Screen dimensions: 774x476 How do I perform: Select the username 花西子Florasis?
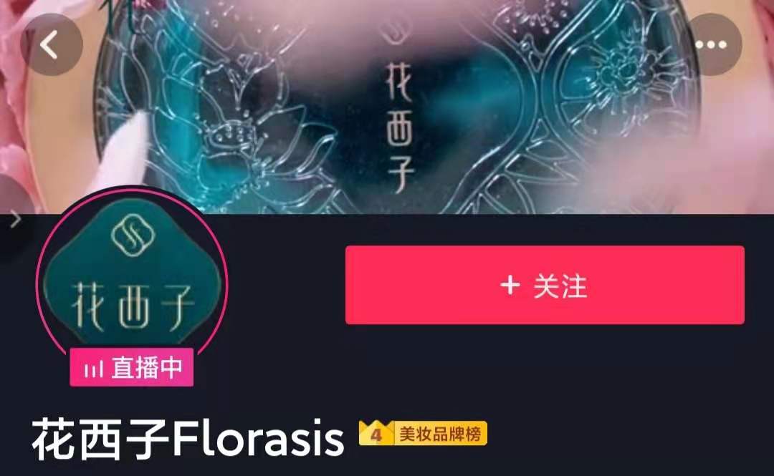(x=188, y=438)
